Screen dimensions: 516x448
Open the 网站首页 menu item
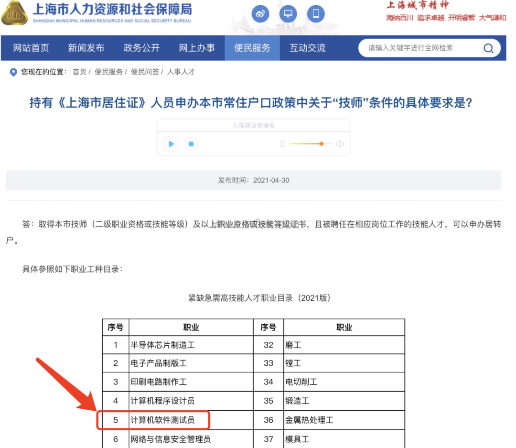31,48
